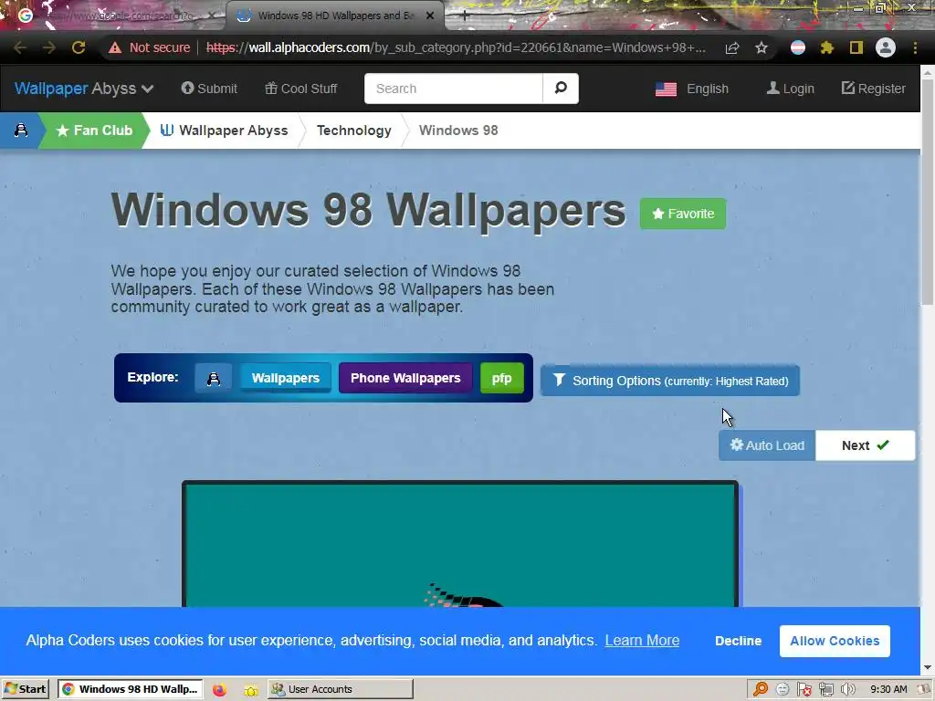
Task: Bookmark this page with the star icon
Action: [762, 47]
